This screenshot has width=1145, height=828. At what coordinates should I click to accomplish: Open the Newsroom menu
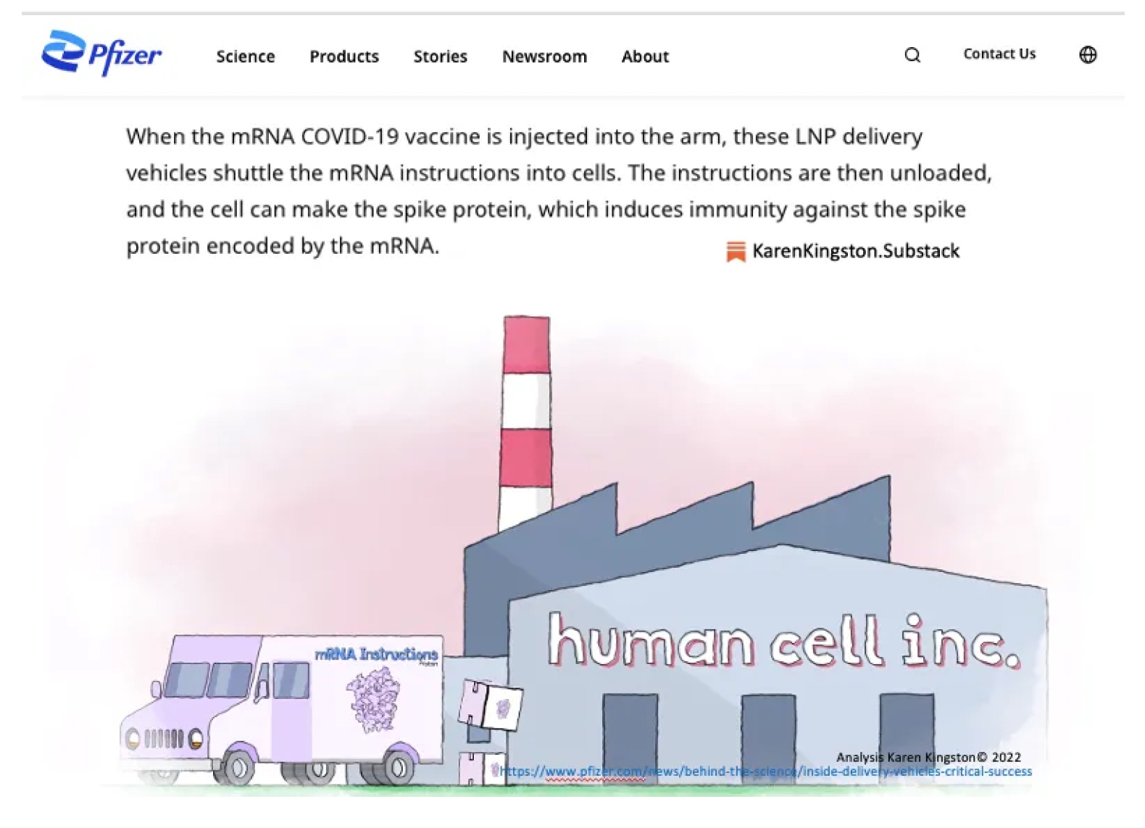point(545,57)
